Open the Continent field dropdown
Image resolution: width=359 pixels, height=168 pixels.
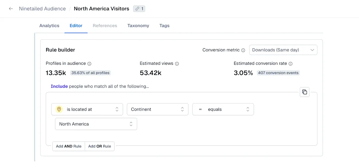pos(157,109)
